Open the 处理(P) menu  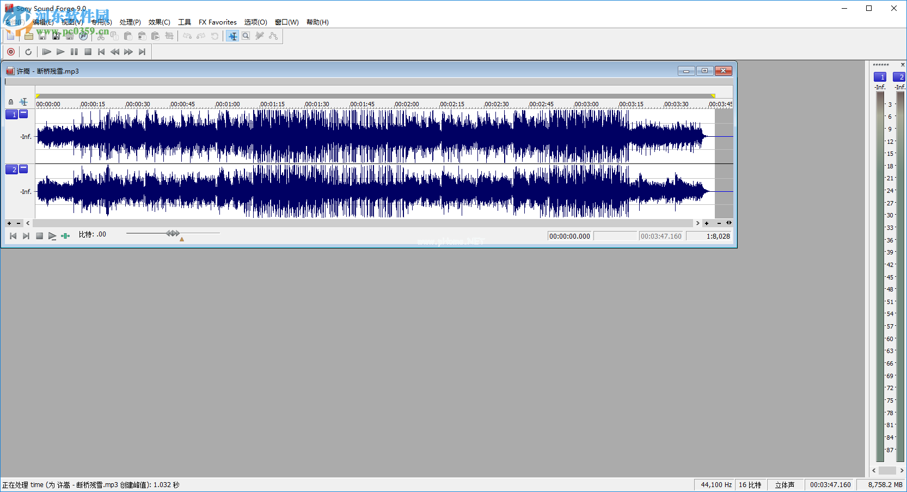(x=130, y=22)
